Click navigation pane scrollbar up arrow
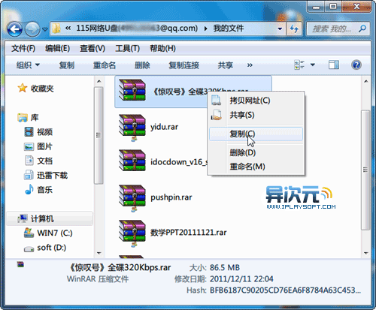This screenshot has width=376, height=310. pos(99,81)
